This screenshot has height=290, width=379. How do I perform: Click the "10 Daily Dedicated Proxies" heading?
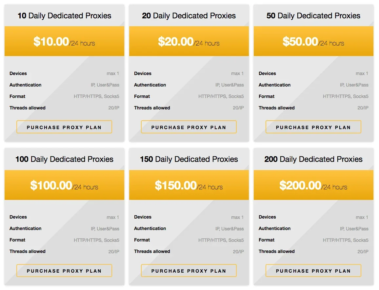click(64, 16)
